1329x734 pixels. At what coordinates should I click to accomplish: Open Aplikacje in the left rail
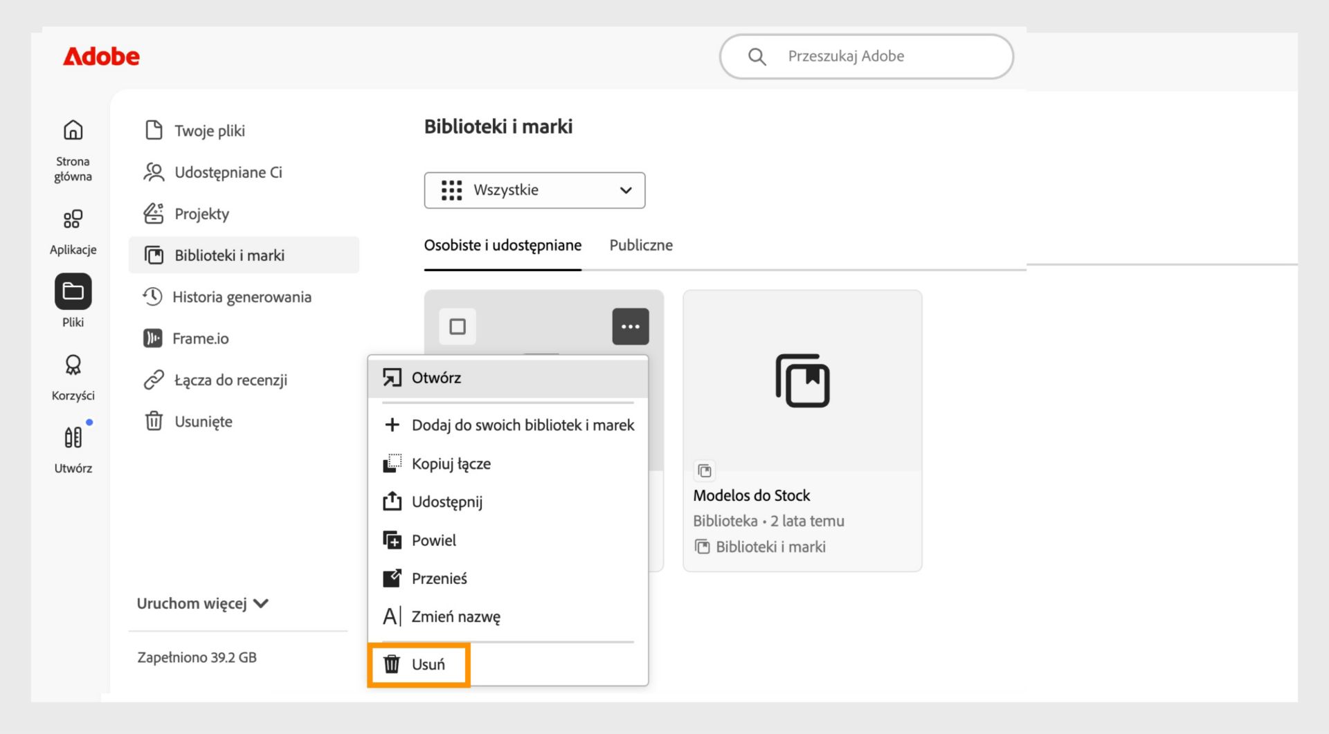click(73, 232)
